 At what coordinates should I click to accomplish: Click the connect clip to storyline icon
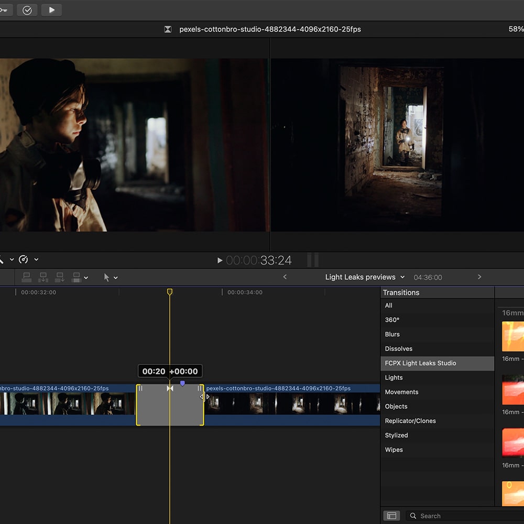[x=27, y=277]
